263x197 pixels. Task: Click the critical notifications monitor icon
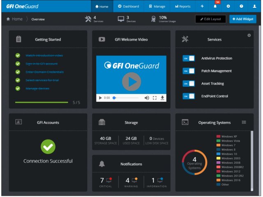tap(109, 180)
